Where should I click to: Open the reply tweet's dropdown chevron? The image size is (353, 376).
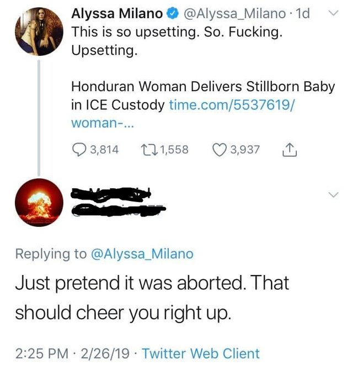(x=332, y=194)
